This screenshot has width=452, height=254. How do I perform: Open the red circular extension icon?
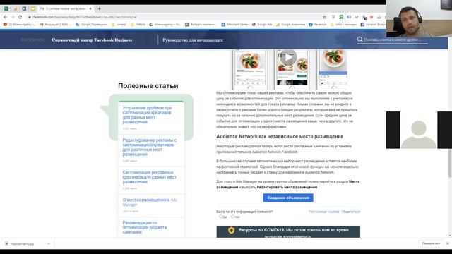pos(371,17)
